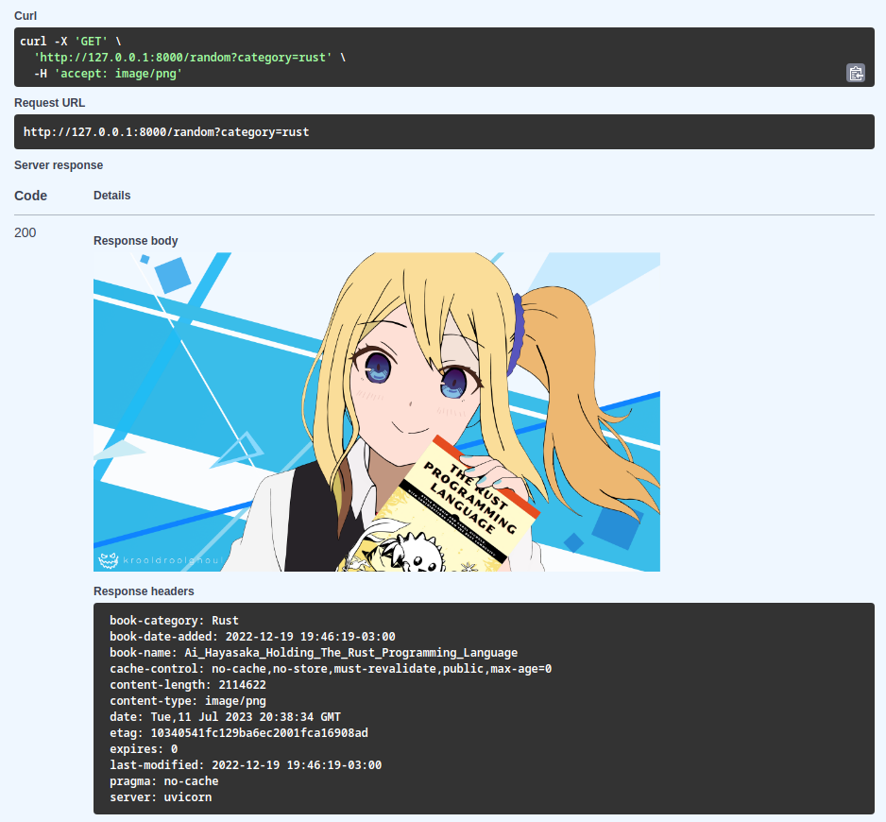Click the date: Tue,11 Jul 2023 line
This screenshot has width=886, height=822.
tap(225, 717)
